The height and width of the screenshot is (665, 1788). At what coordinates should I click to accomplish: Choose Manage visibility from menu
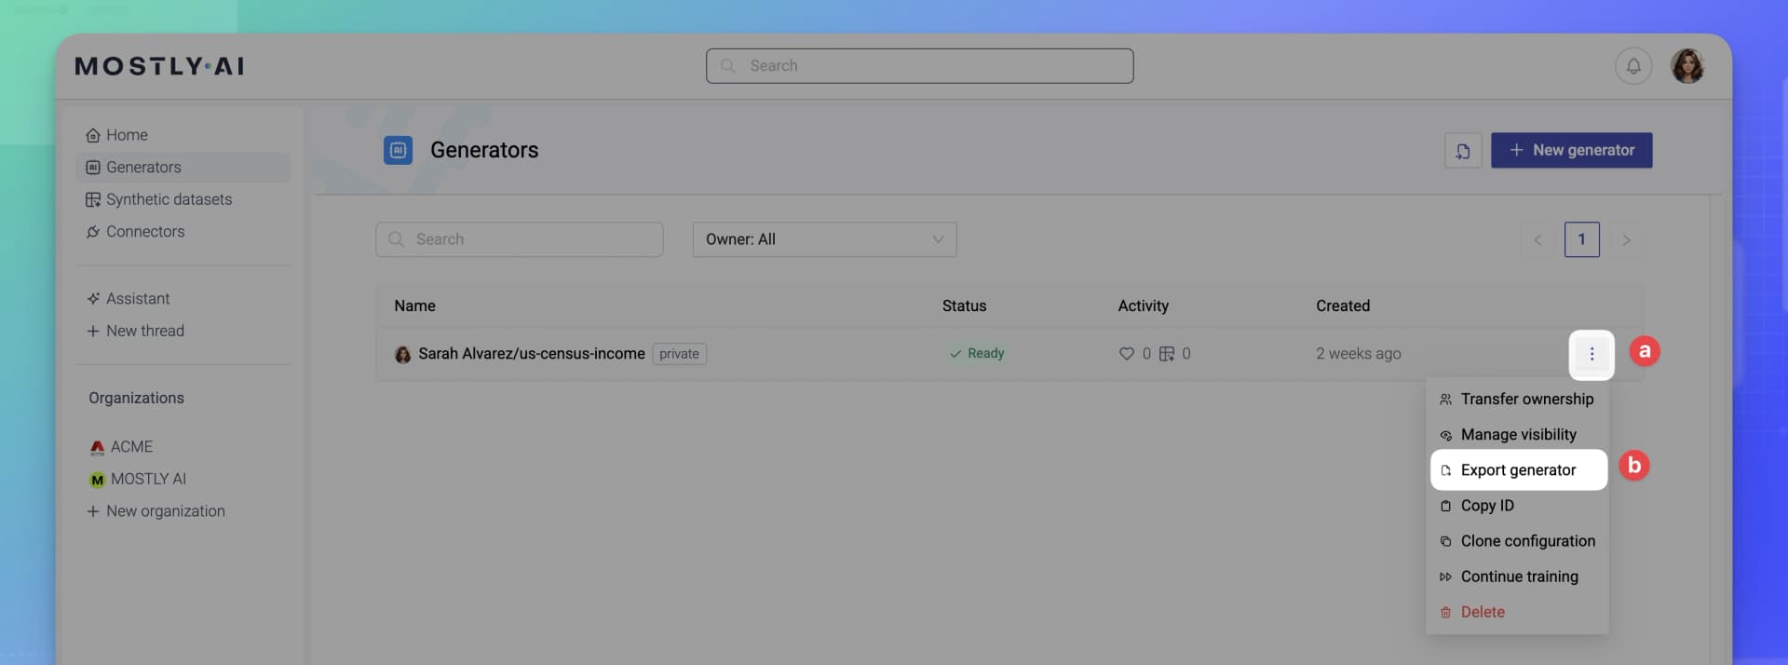tap(1517, 435)
